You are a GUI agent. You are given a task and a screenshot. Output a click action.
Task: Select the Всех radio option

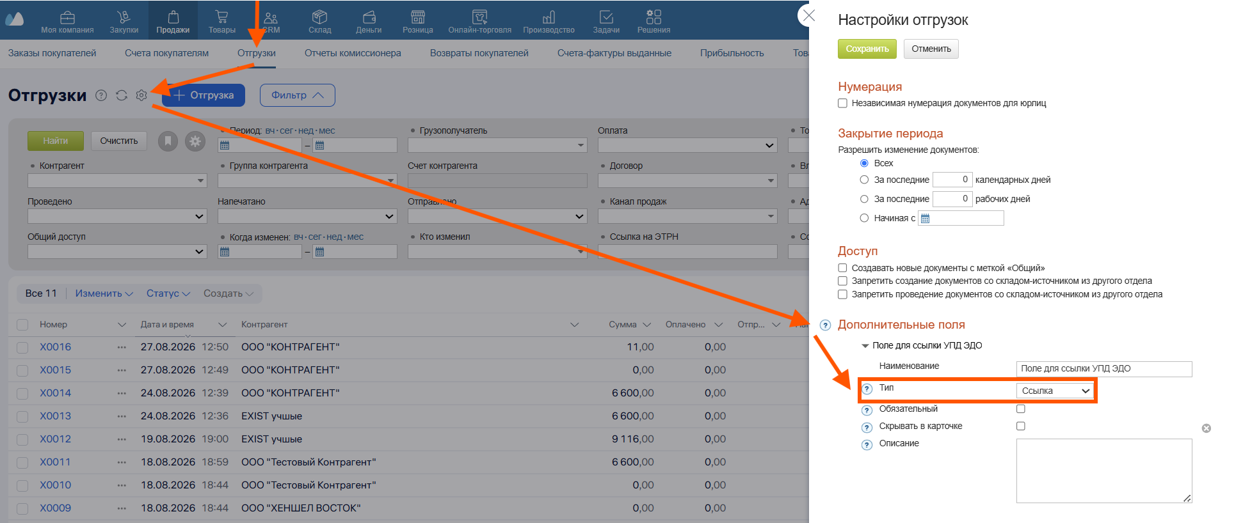(x=864, y=163)
